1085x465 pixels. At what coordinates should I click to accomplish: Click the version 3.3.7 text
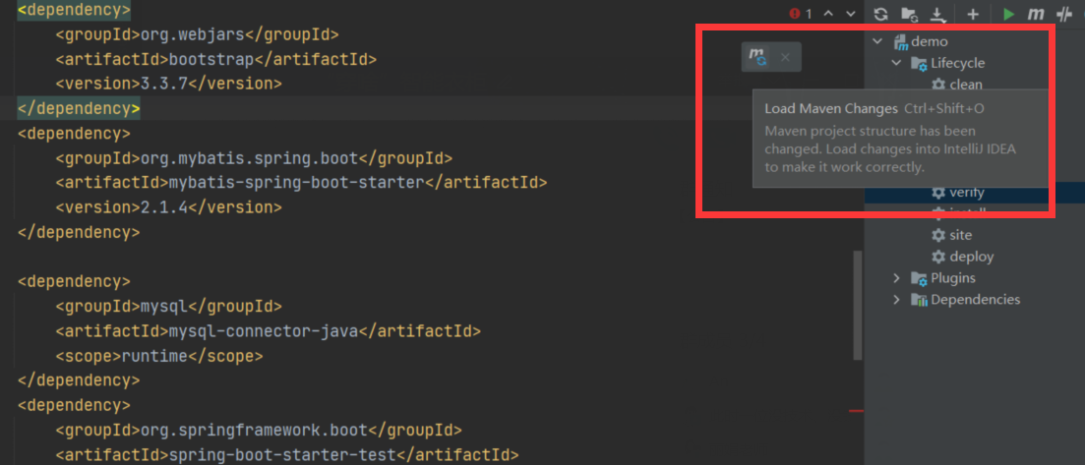(x=164, y=84)
